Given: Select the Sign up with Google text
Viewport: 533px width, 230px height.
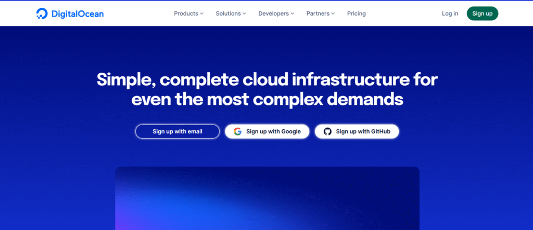Looking at the screenshot, I should point(273,131).
